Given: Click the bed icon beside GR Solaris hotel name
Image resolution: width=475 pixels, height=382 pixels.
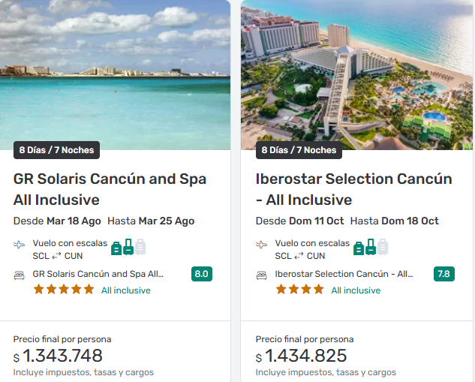Looking at the screenshot, I should 20,275.
